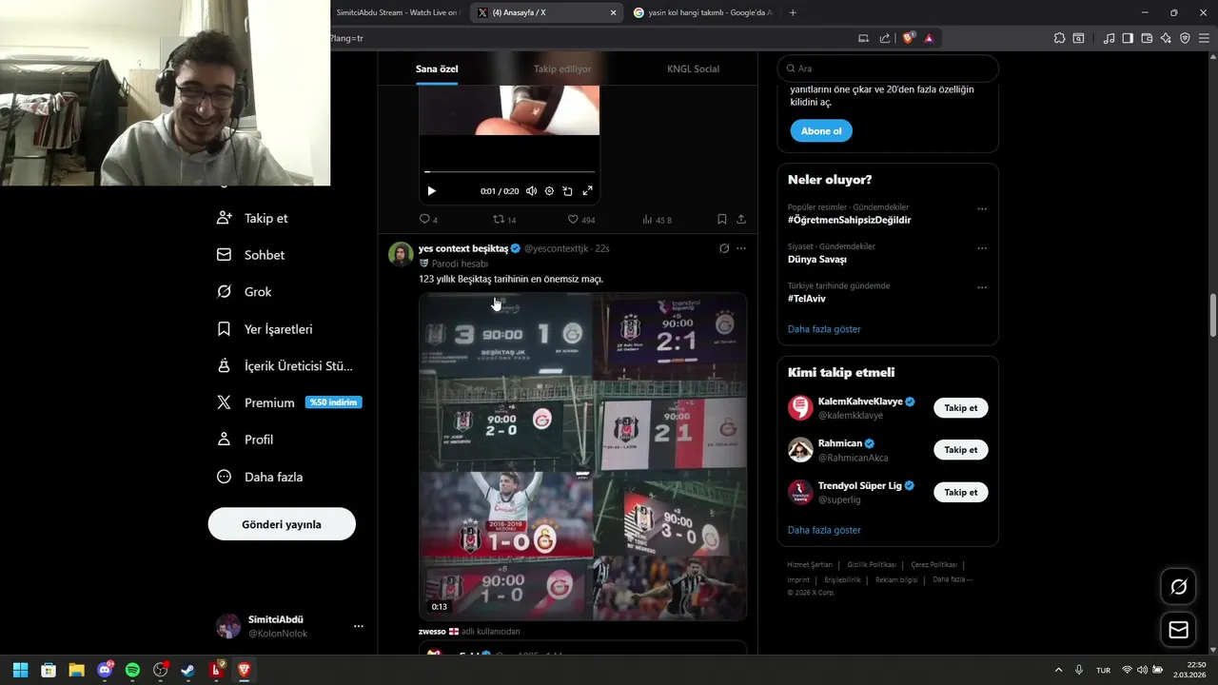Open the Beşiktaş scoreboard video thumbnail
The image size is (1218, 685).
point(582,457)
